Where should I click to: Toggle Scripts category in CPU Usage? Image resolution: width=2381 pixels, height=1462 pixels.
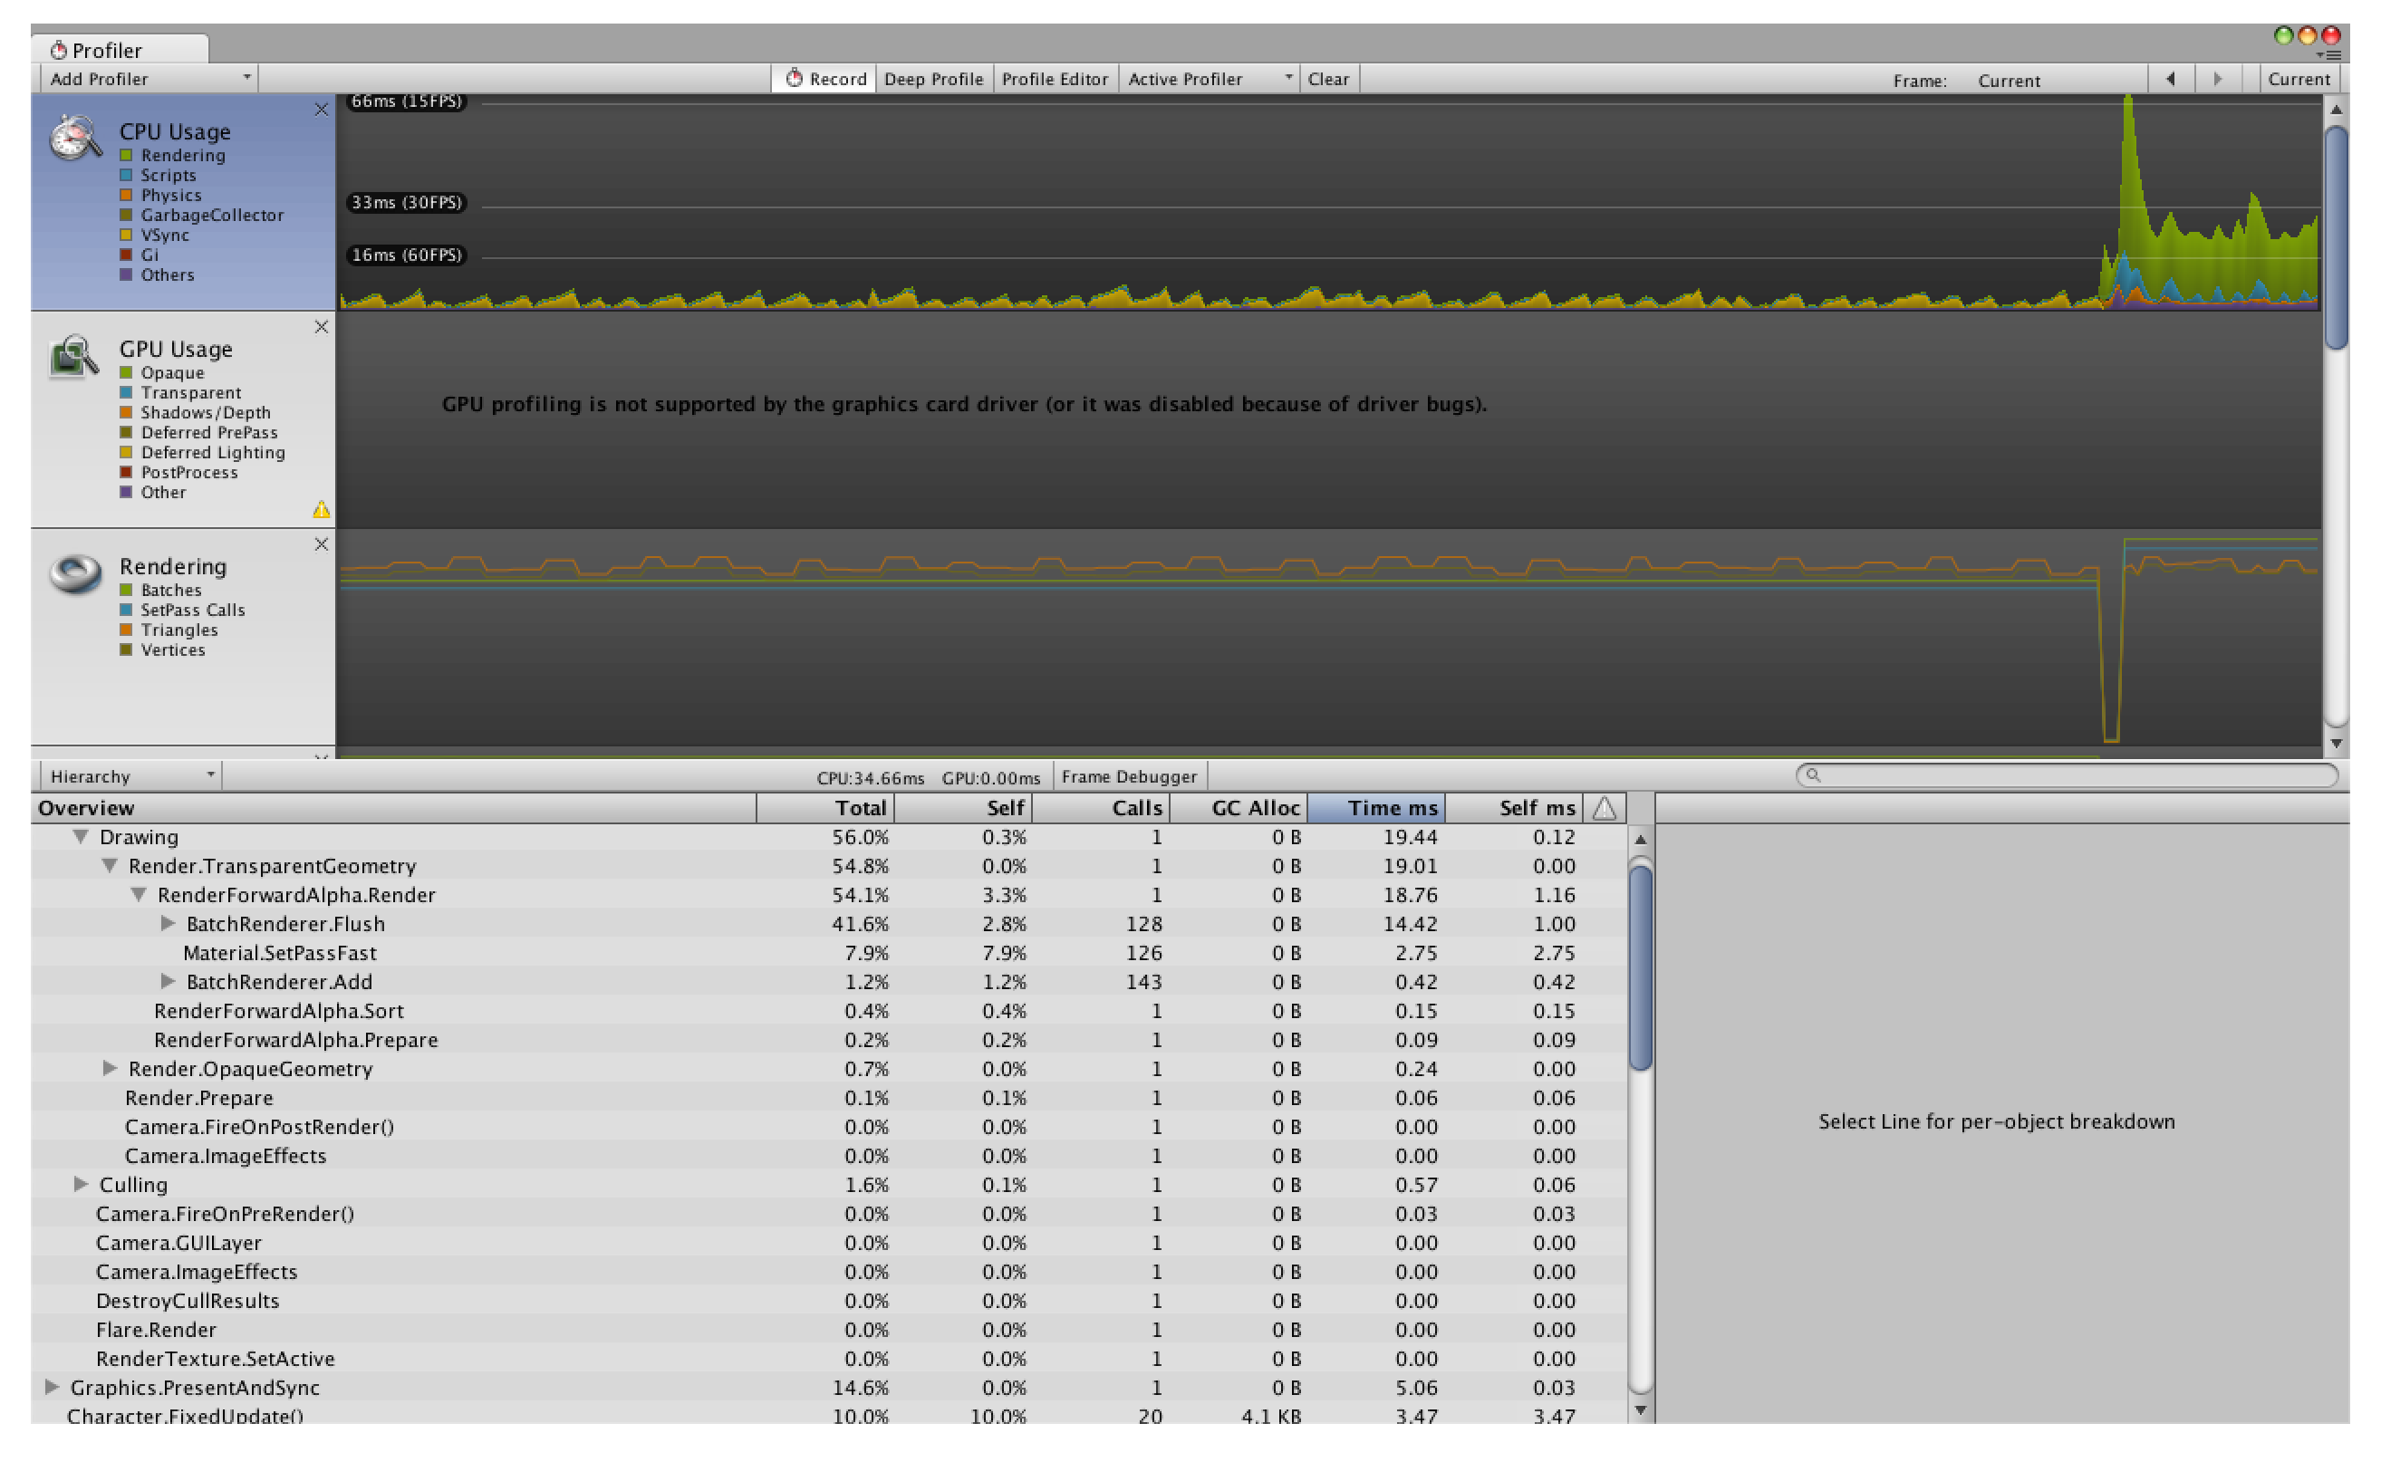point(126,175)
